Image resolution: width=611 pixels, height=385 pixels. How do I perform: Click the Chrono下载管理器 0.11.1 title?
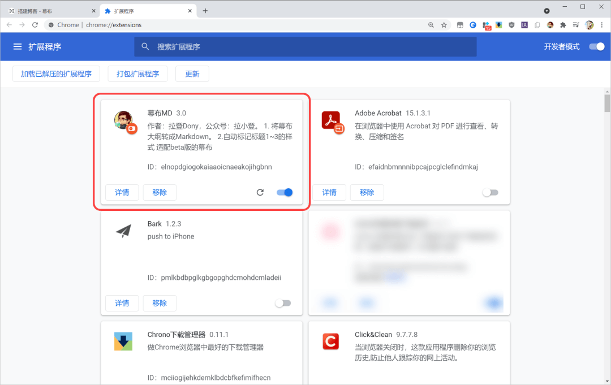tap(188, 334)
